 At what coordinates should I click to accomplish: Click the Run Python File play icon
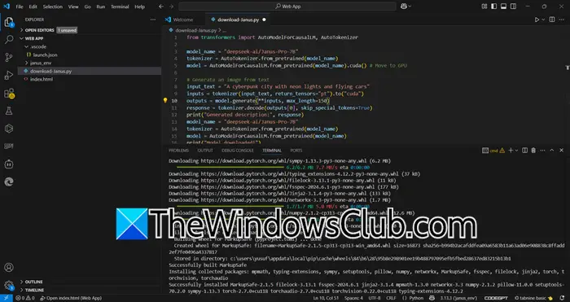pos(537,20)
